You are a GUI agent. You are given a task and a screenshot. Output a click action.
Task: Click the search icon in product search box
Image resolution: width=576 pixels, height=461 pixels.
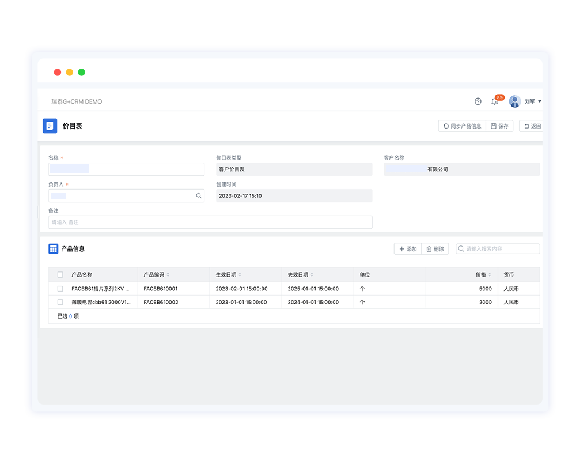(461, 249)
